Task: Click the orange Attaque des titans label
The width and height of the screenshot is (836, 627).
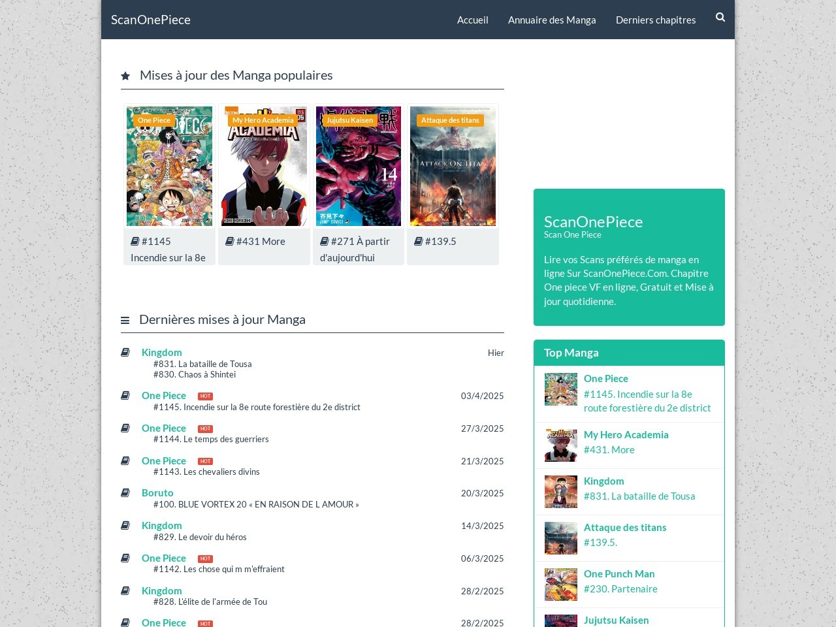Action: (450, 120)
